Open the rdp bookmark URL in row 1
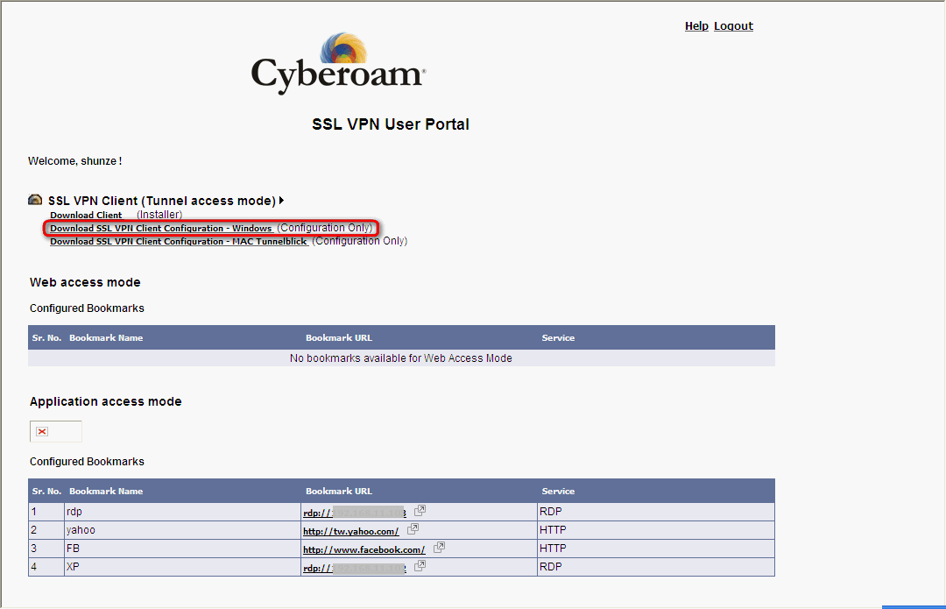 pyautogui.click(x=354, y=513)
